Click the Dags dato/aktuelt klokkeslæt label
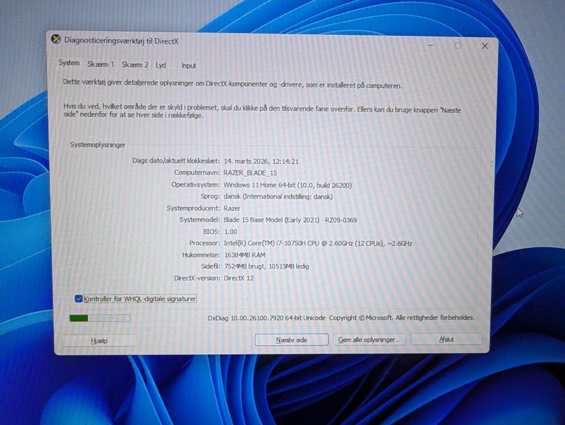This screenshot has height=425, width=565. point(176,160)
